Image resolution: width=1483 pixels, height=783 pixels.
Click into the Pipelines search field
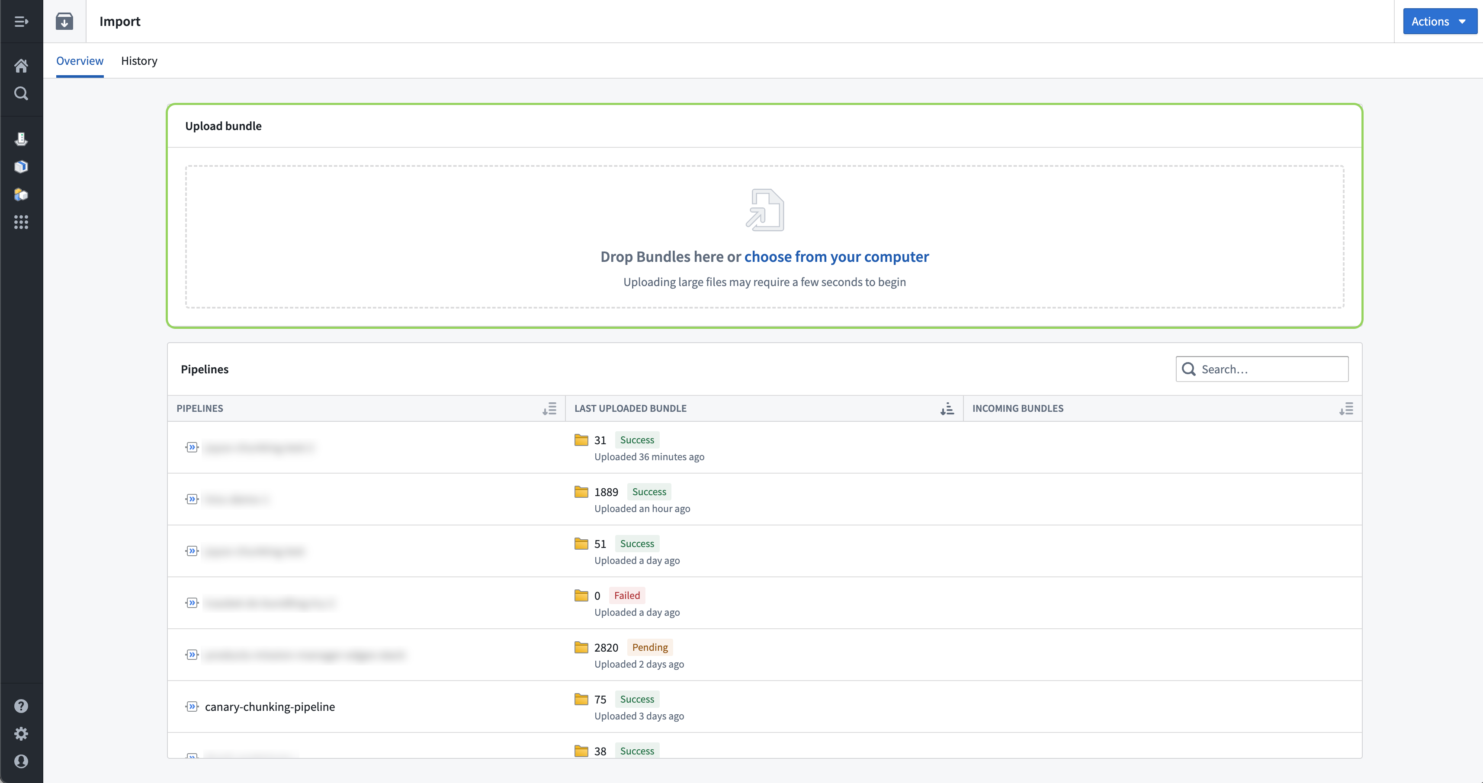click(x=1262, y=369)
